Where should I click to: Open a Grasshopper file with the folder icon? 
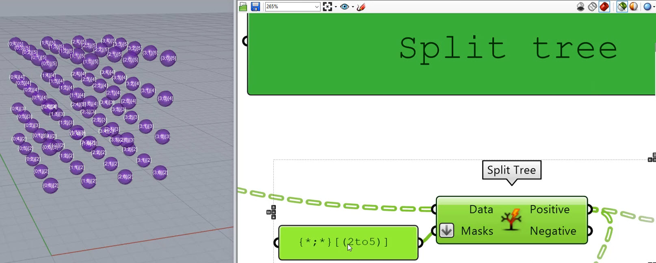coord(243,6)
